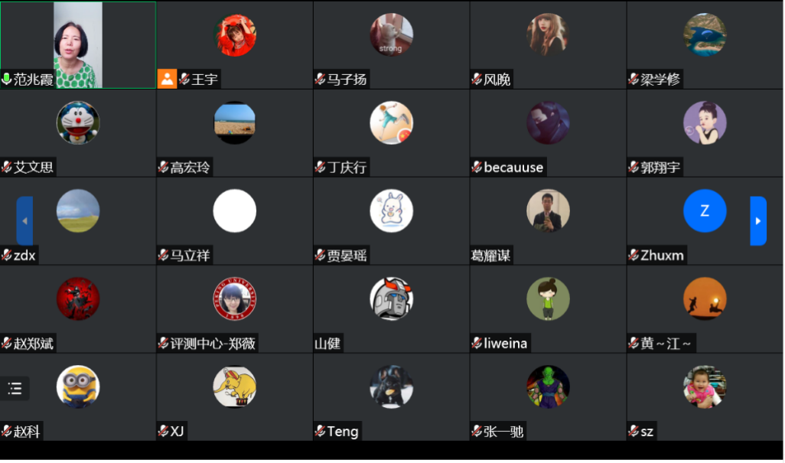Image resolution: width=785 pixels, height=463 pixels.
Task: Click the muted mic icon beside 评测中心-郑薇
Action: coord(163,344)
